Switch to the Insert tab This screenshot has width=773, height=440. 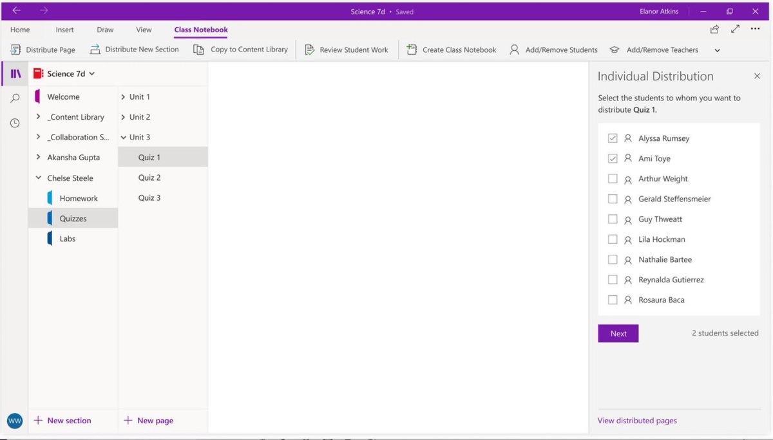click(64, 30)
